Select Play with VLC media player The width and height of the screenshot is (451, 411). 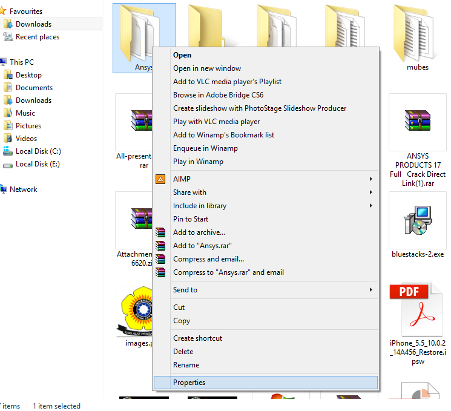coord(266,122)
